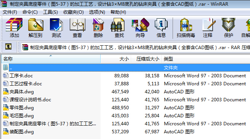
Task: Click the Add (添加) toolbar icon
Action: point(14,25)
